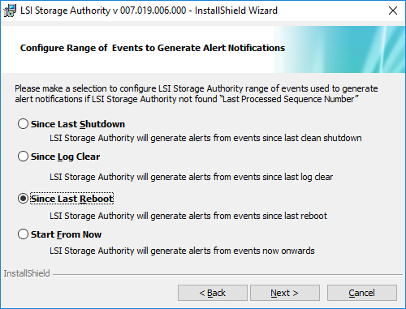The width and height of the screenshot is (406, 309).
Task: Cancel the installation wizard
Action: click(362, 293)
